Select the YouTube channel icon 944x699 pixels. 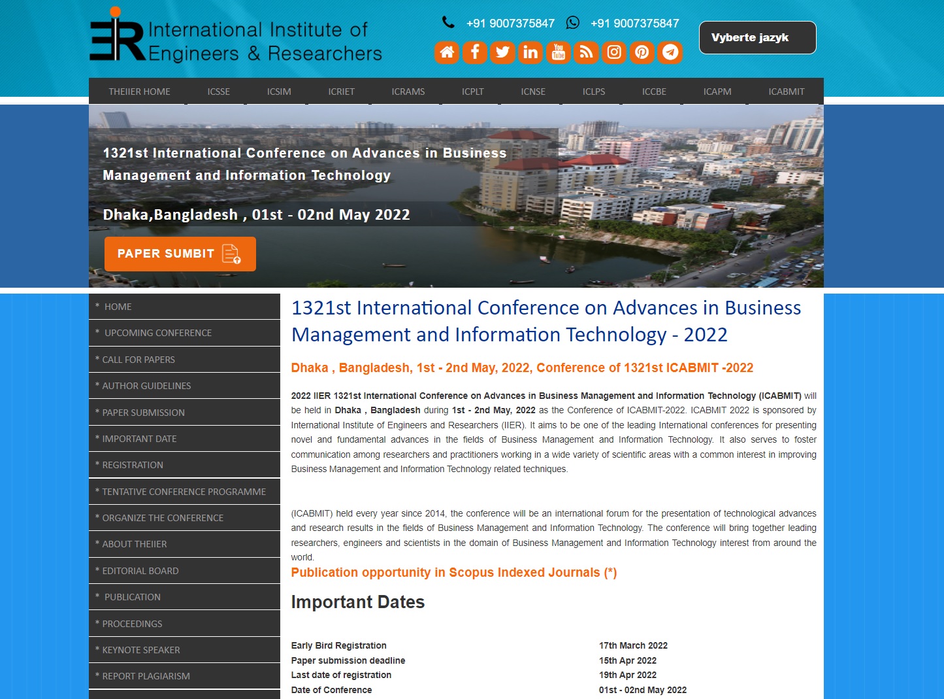coord(558,52)
